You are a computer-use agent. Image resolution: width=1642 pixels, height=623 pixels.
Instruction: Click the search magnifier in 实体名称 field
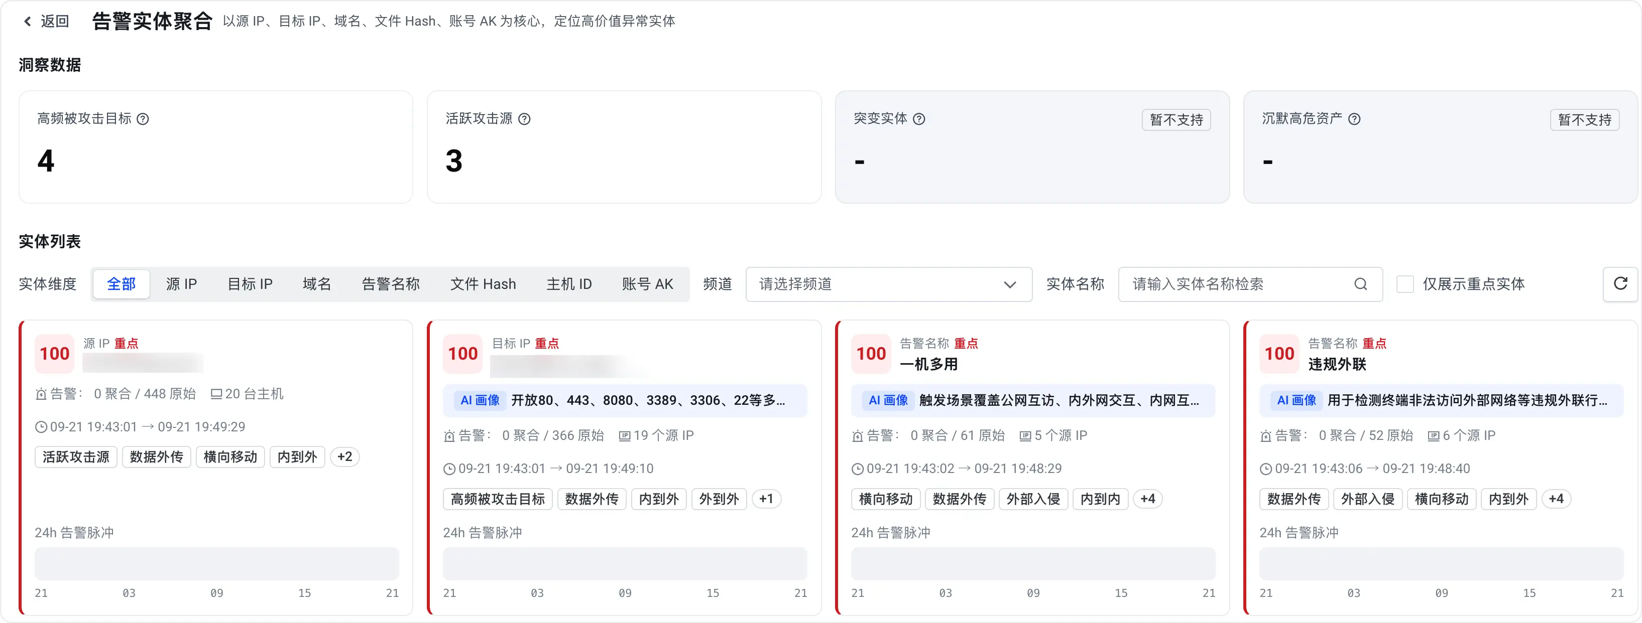[x=1360, y=284]
